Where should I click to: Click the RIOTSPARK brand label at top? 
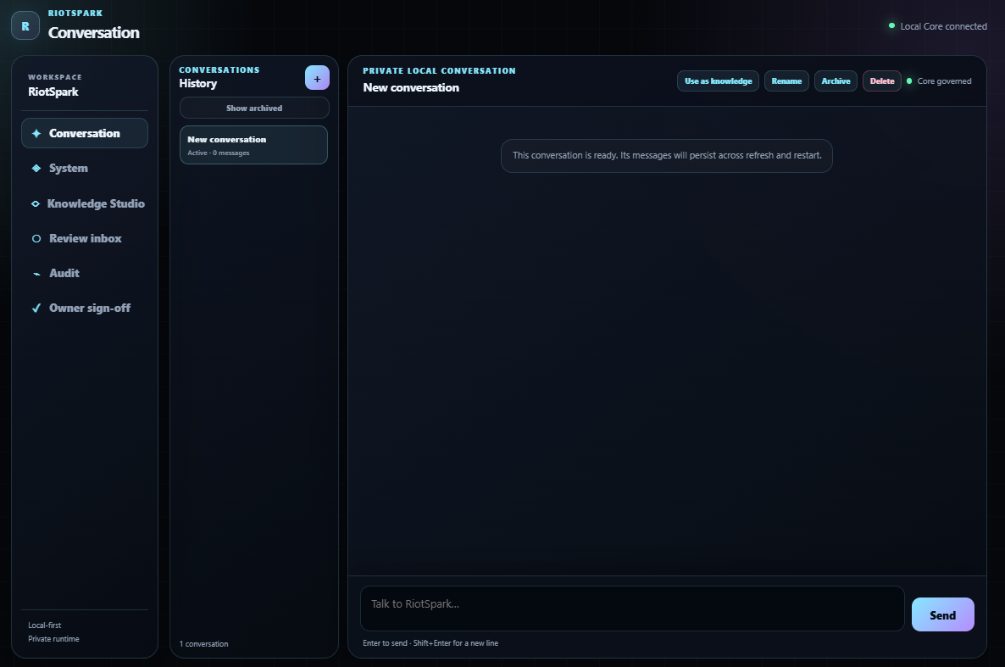coord(75,13)
